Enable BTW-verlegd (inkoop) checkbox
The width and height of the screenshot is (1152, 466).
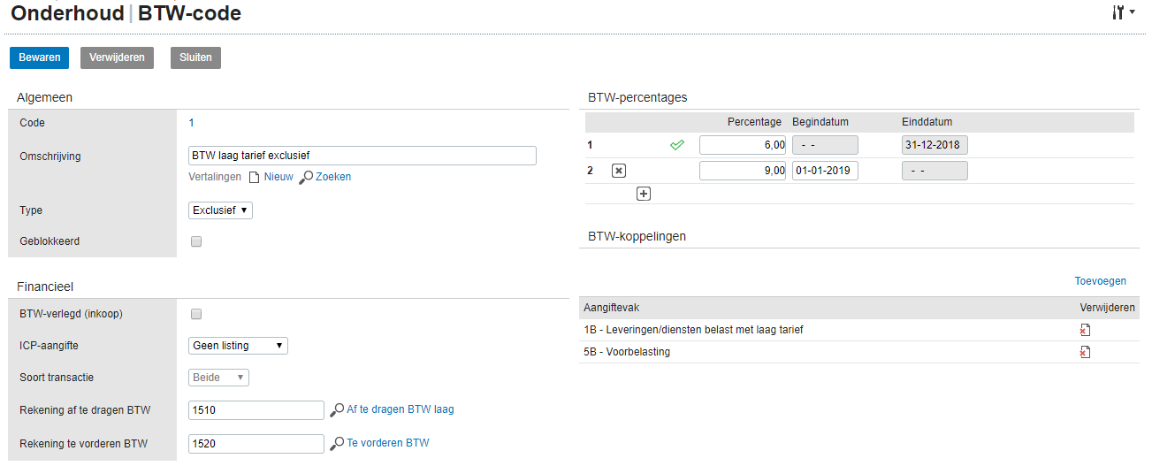[x=196, y=314]
